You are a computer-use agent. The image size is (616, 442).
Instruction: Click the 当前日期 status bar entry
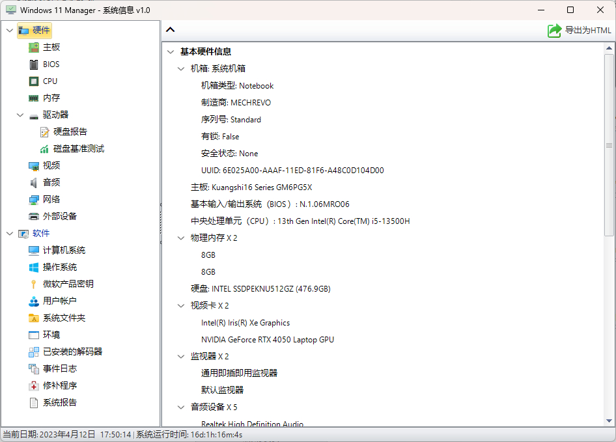[x=67, y=435]
